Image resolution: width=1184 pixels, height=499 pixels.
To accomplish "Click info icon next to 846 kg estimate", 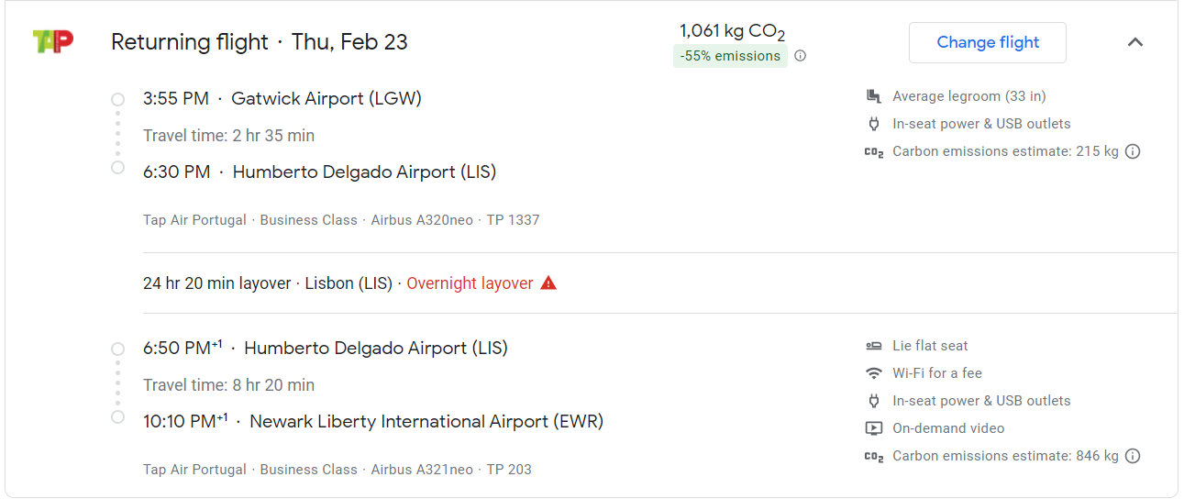I will [1133, 456].
